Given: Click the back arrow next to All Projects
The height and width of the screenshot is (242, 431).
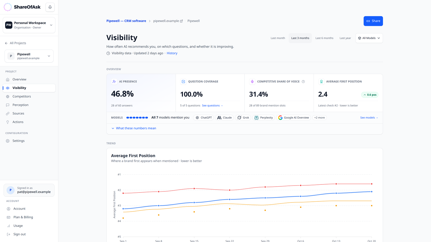Looking at the screenshot, I should pyautogui.click(x=6, y=43).
